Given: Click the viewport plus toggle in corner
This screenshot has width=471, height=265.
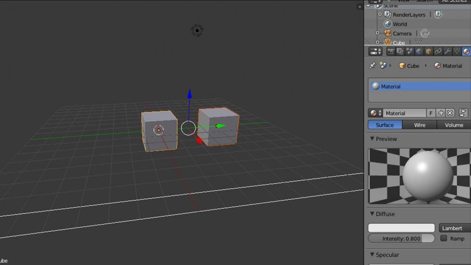Looking at the screenshot, I should pyautogui.click(x=359, y=7).
